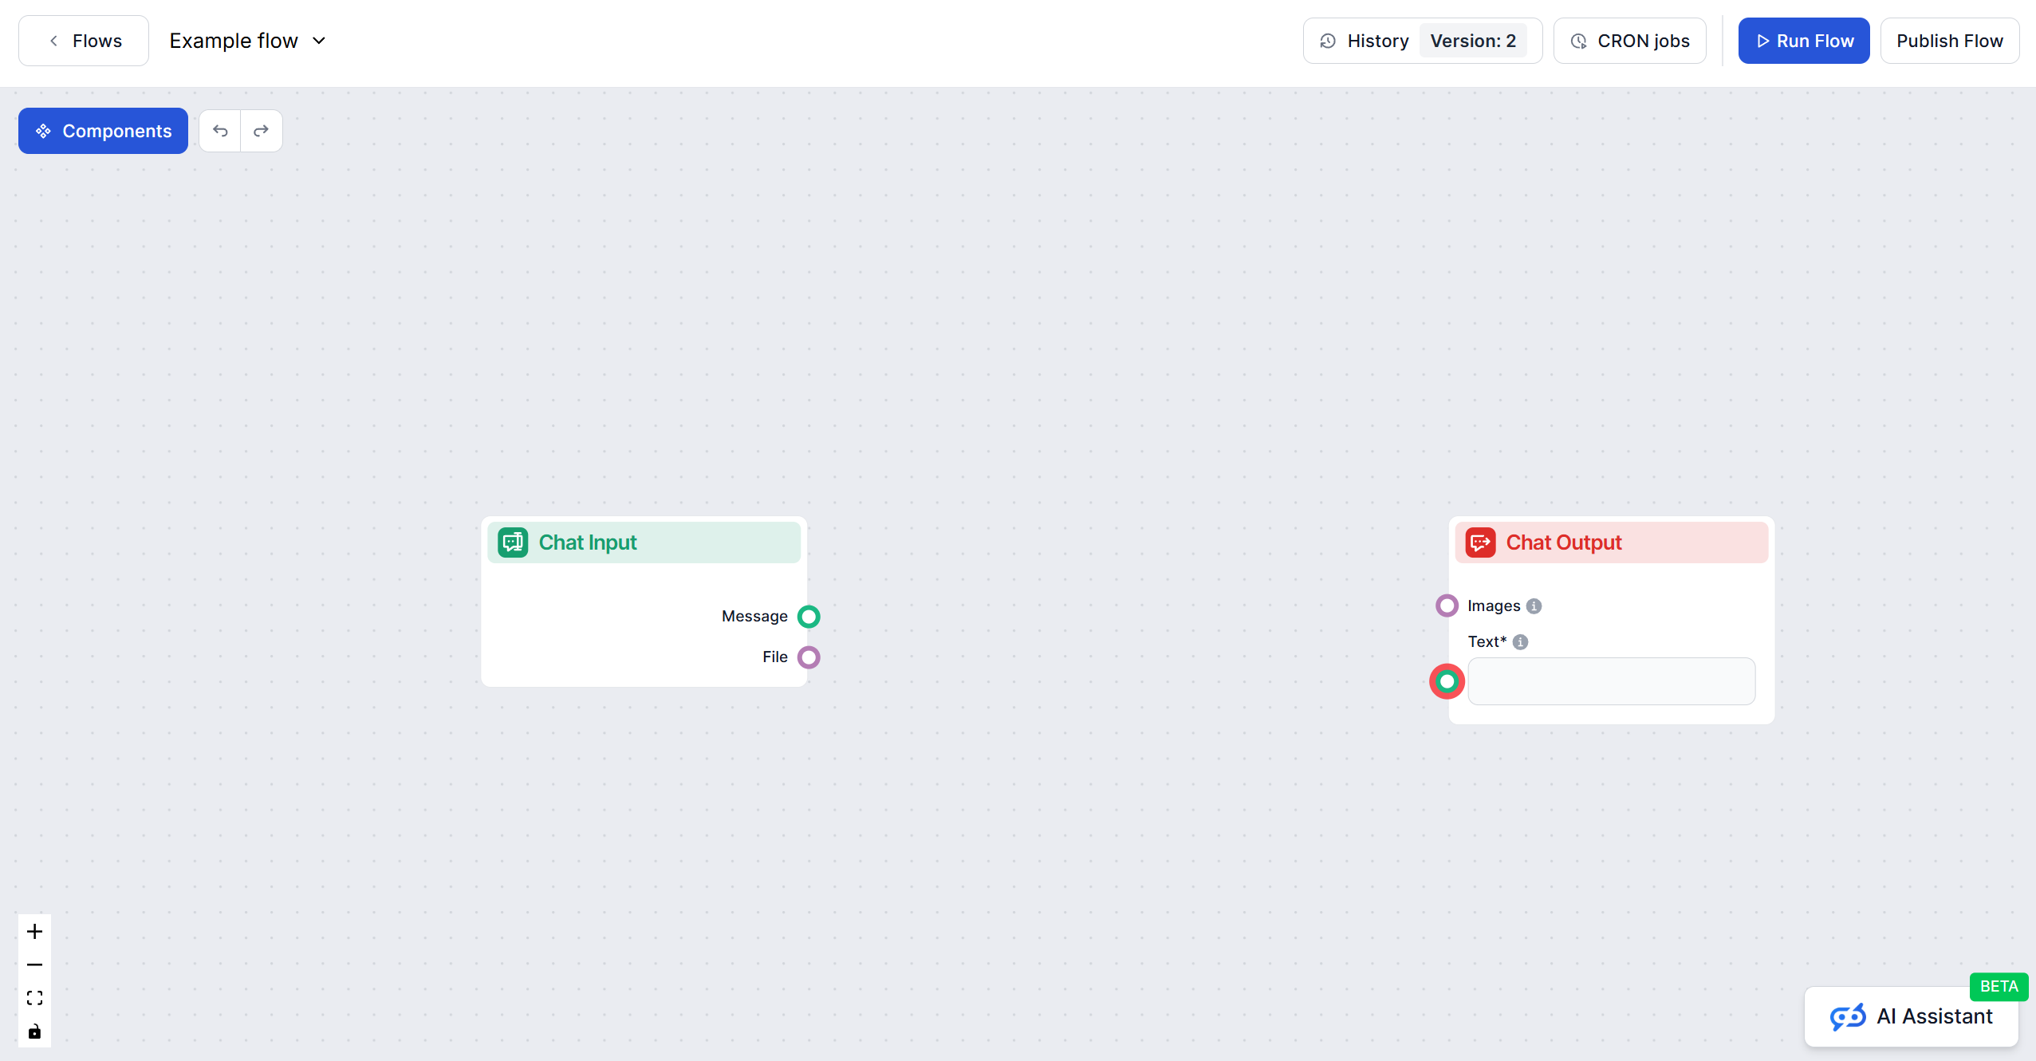Go back to the Flows list
This screenshot has width=2036, height=1061.
[83, 40]
